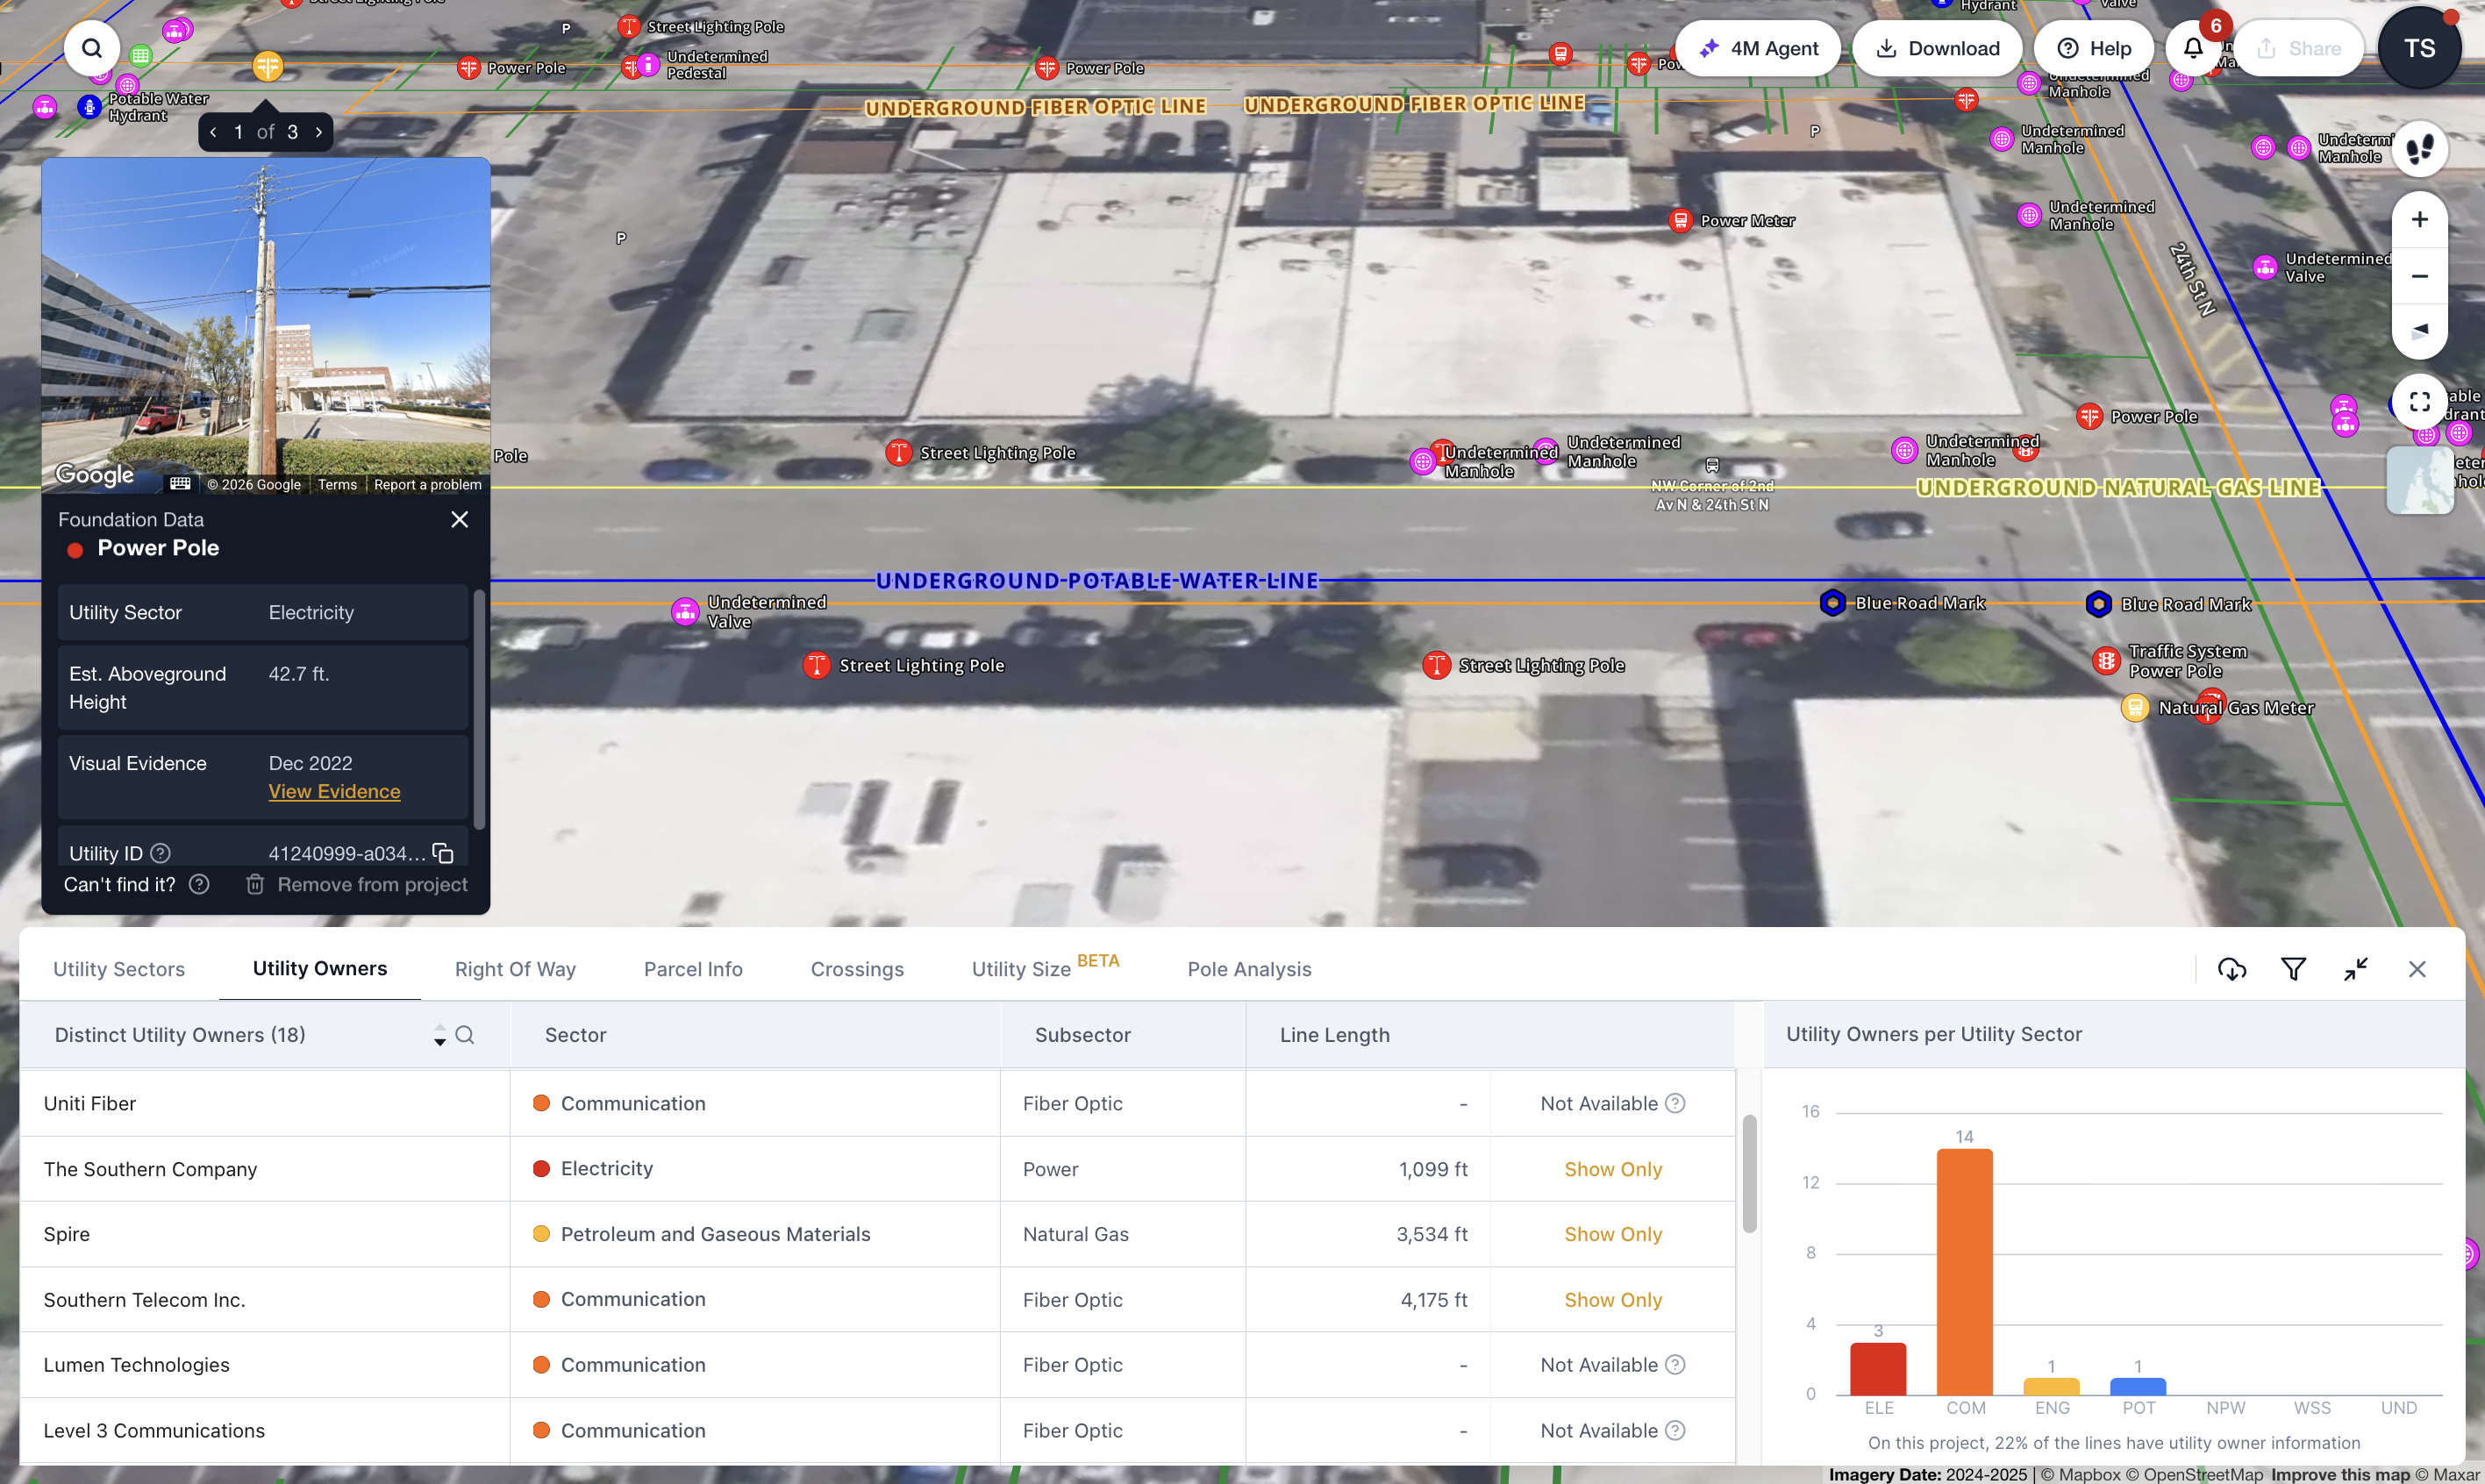Open Google street view Terms link
The image size is (2485, 1484).
click(337, 484)
